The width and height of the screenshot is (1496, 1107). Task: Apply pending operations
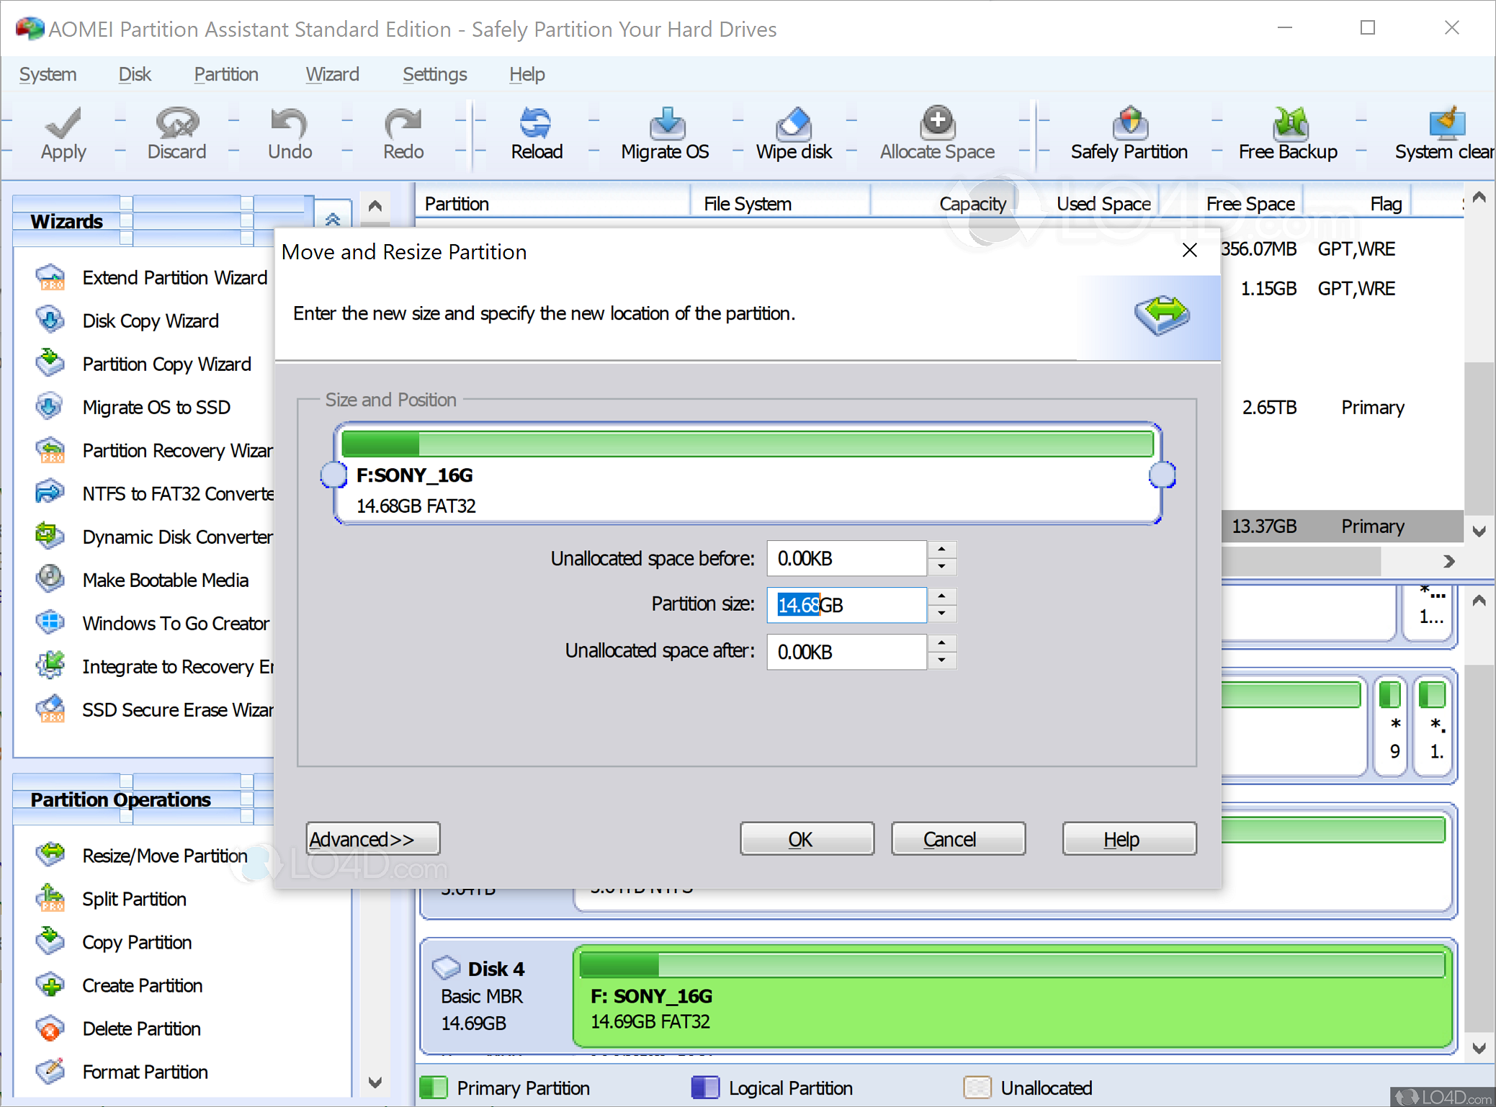point(63,134)
